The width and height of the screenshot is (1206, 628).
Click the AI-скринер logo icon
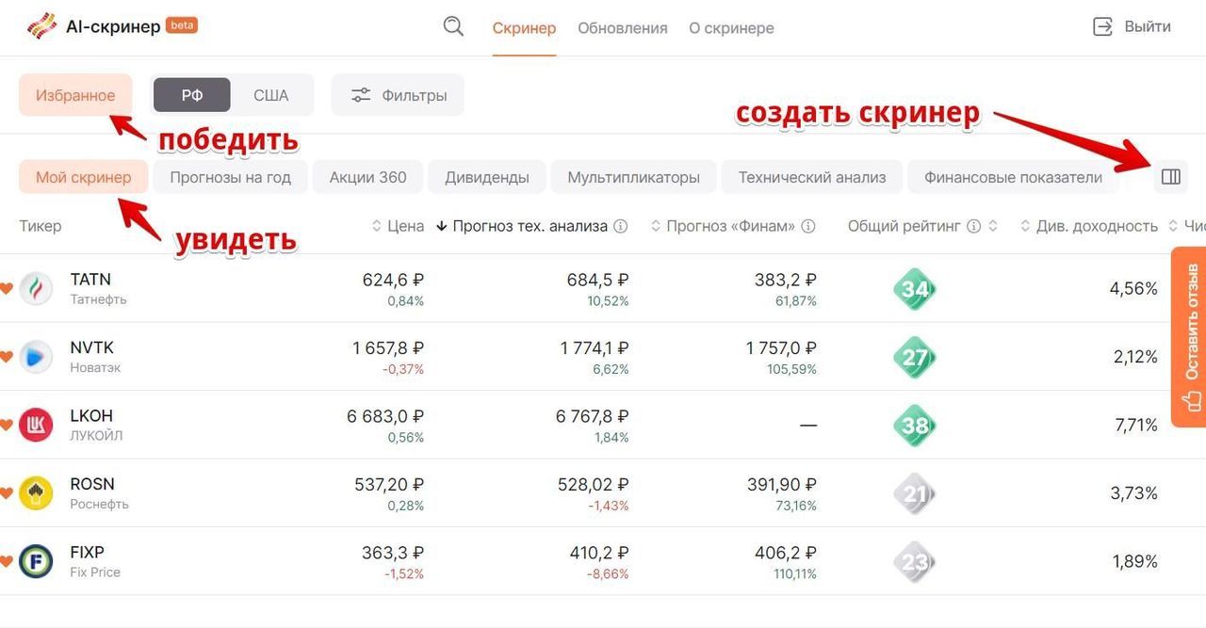coord(41,26)
